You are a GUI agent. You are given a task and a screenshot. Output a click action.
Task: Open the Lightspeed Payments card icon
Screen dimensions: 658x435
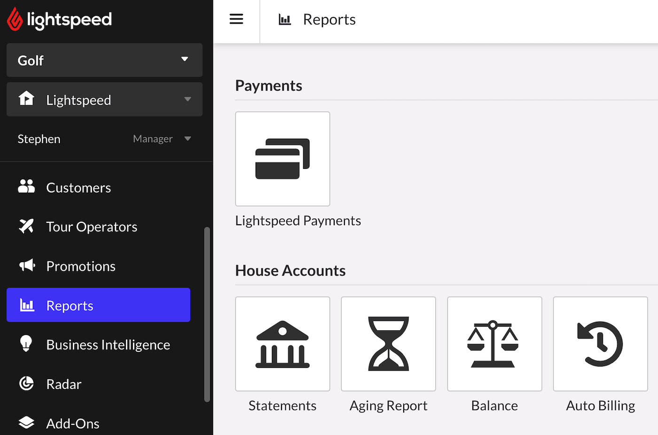(282, 159)
